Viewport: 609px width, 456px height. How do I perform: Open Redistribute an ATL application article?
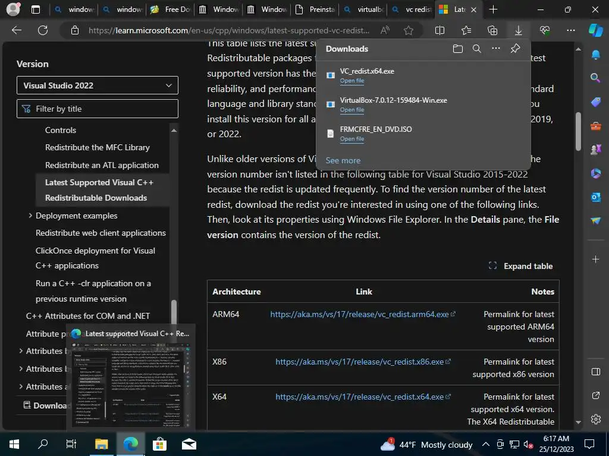point(102,165)
